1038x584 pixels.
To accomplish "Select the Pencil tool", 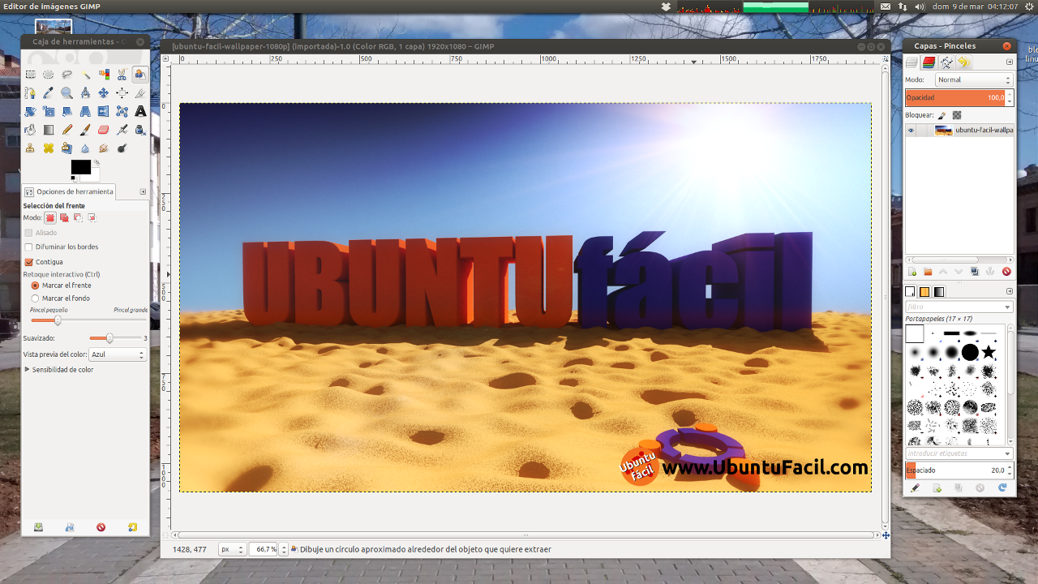I will click(66, 130).
